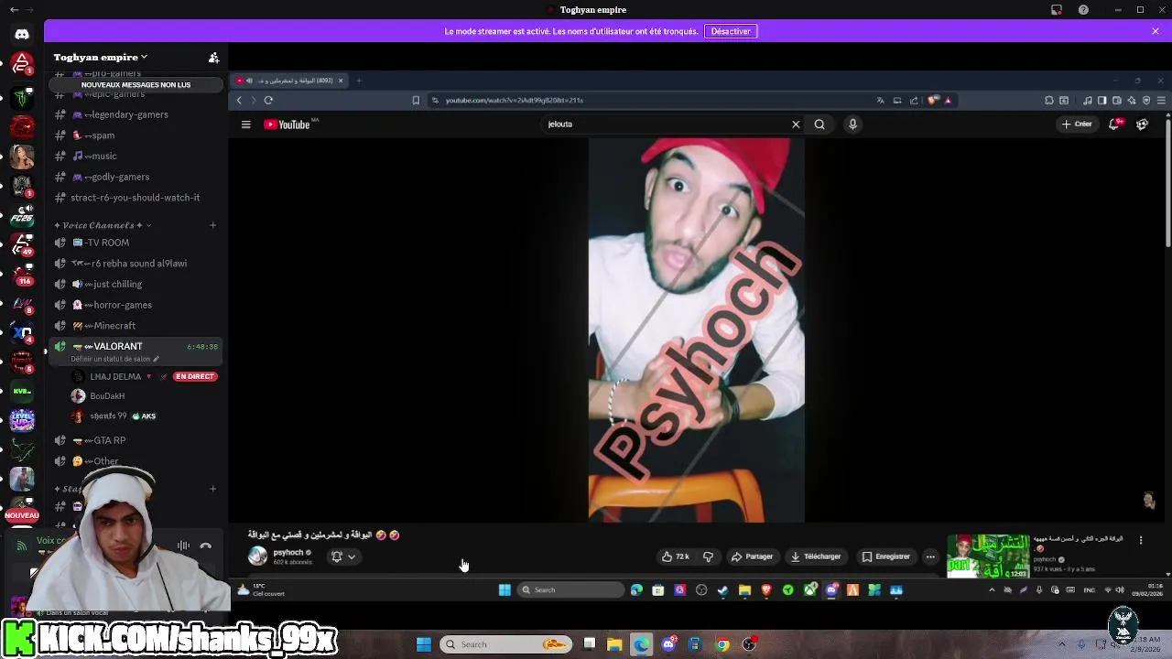Click the Partager share button
Viewport: 1172px width, 659px height.
click(753, 556)
